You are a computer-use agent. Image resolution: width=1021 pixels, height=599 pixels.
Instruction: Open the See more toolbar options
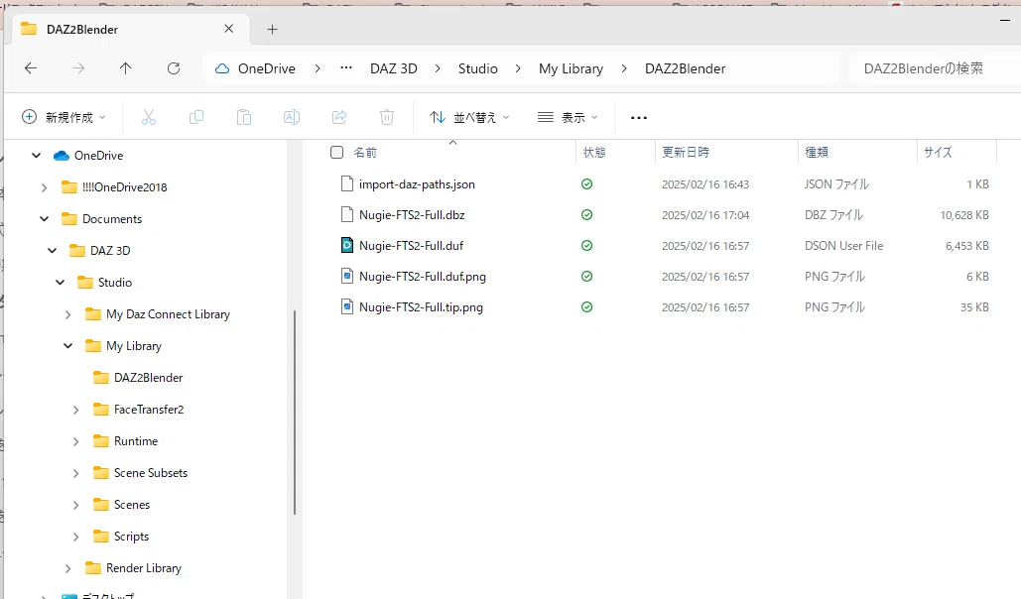[639, 118]
